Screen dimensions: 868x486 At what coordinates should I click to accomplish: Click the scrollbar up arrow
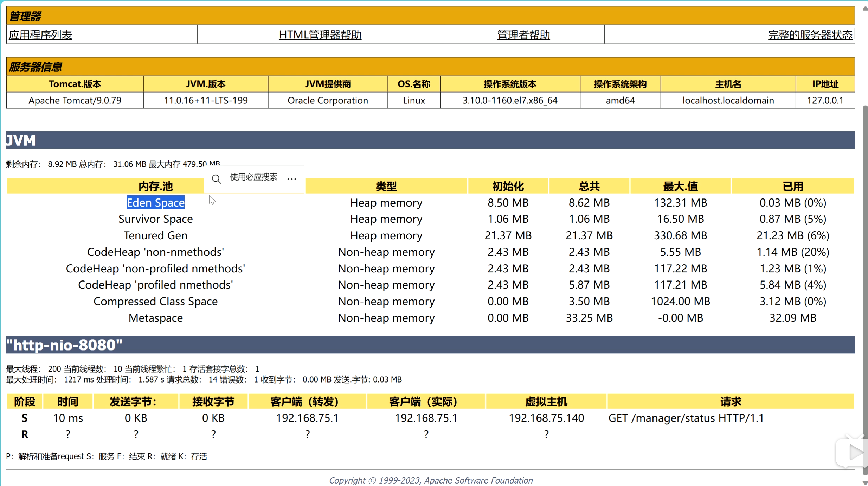(x=864, y=9)
